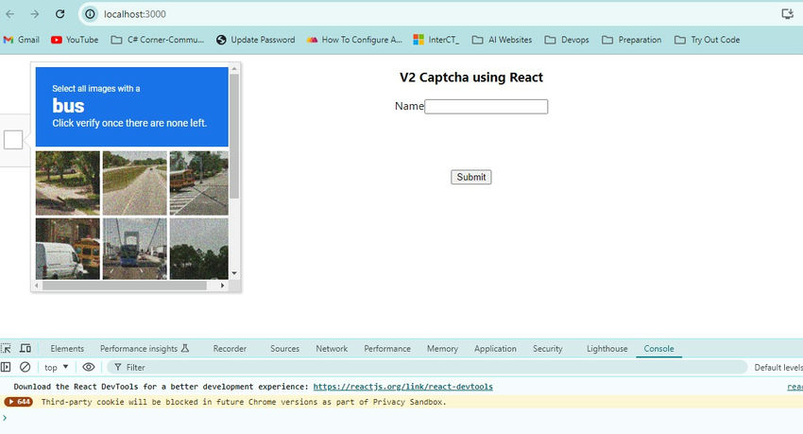Open the C# Corner bookmark folder

[158, 40]
